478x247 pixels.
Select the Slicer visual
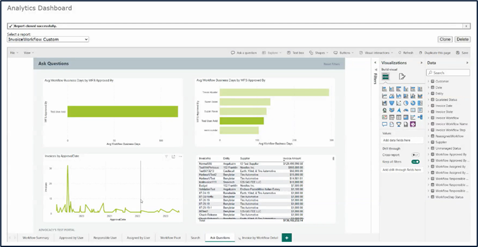click(x=392, y=117)
